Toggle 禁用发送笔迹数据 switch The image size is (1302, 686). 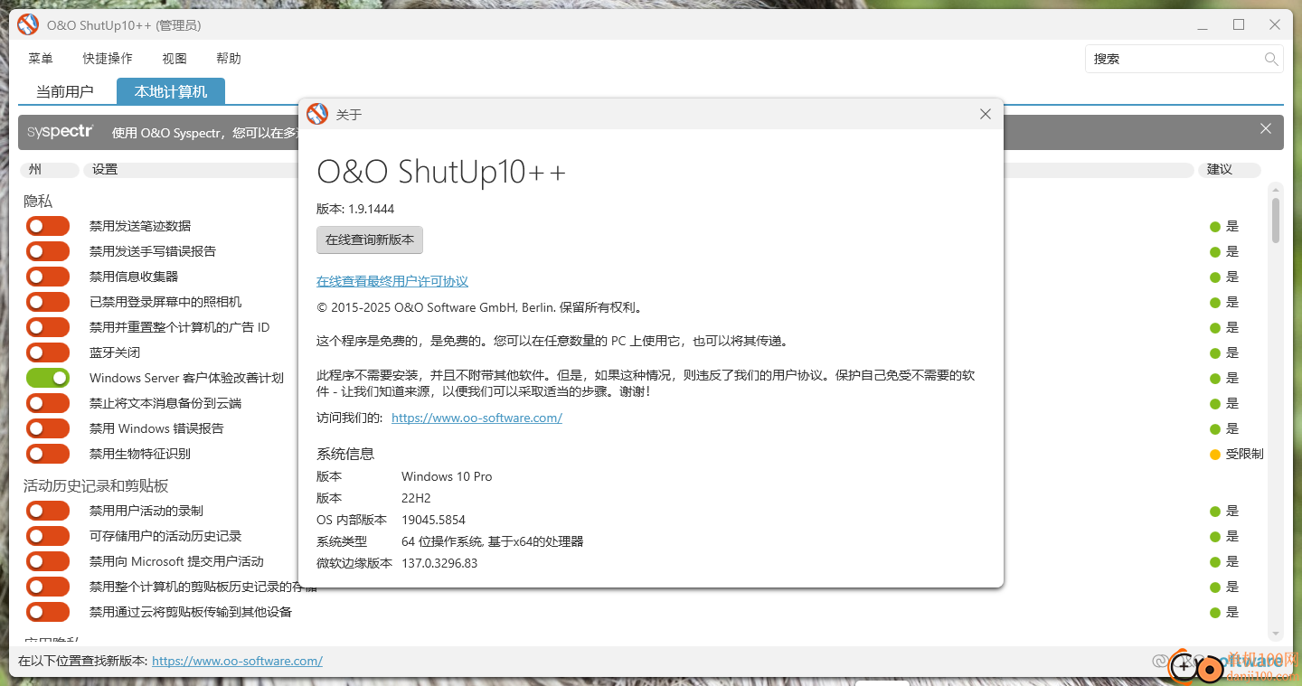(x=48, y=226)
